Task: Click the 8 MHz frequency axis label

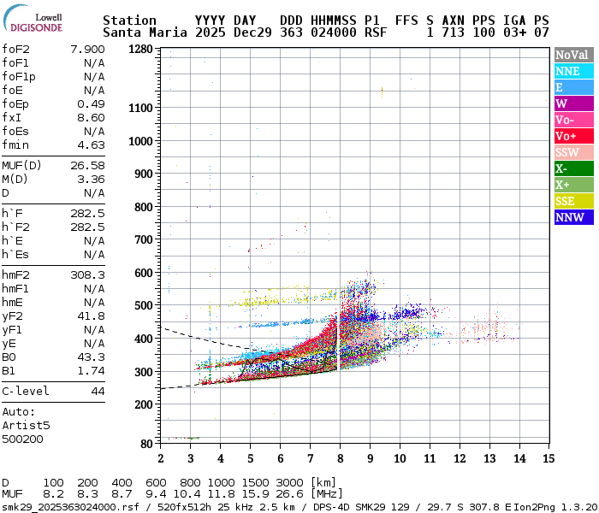Action: tap(340, 458)
